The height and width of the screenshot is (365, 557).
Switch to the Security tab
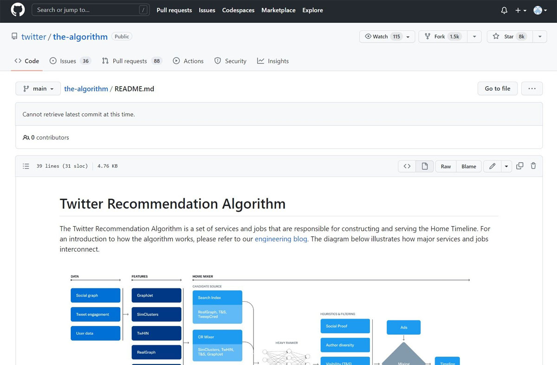pos(230,61)
